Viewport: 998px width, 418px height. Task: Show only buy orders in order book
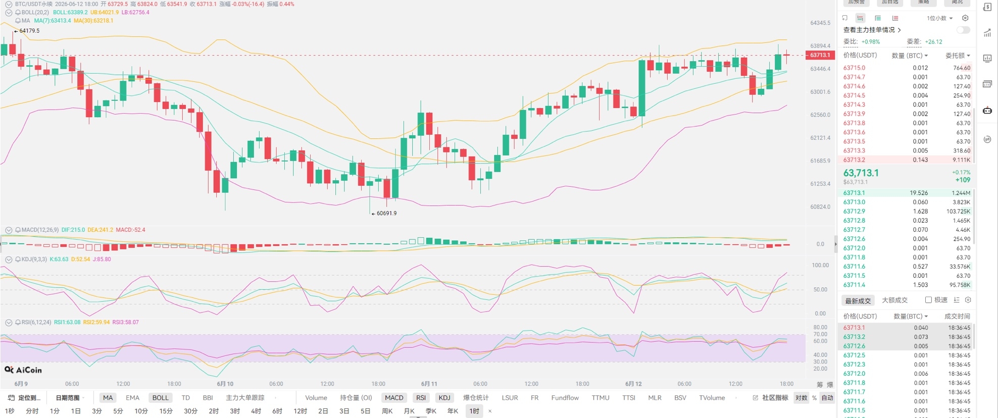click(x=878, y=18)
